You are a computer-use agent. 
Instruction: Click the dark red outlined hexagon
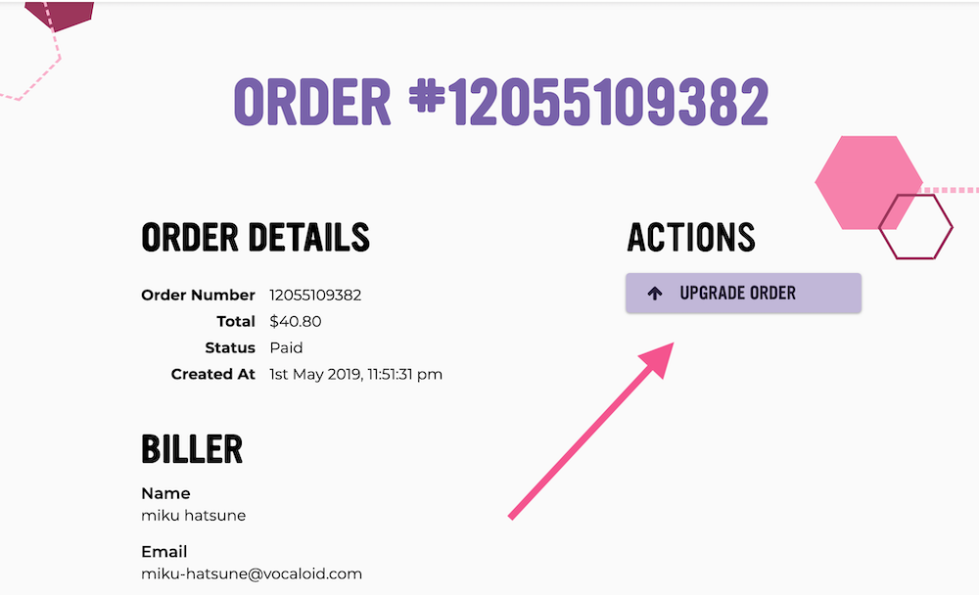pos(915,227)
